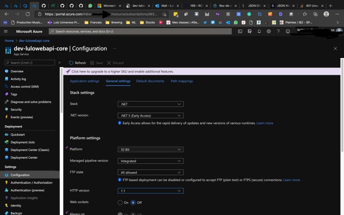Open the Azure help question mark
This screenshot has height=215, width=344.
pos(278,31)
